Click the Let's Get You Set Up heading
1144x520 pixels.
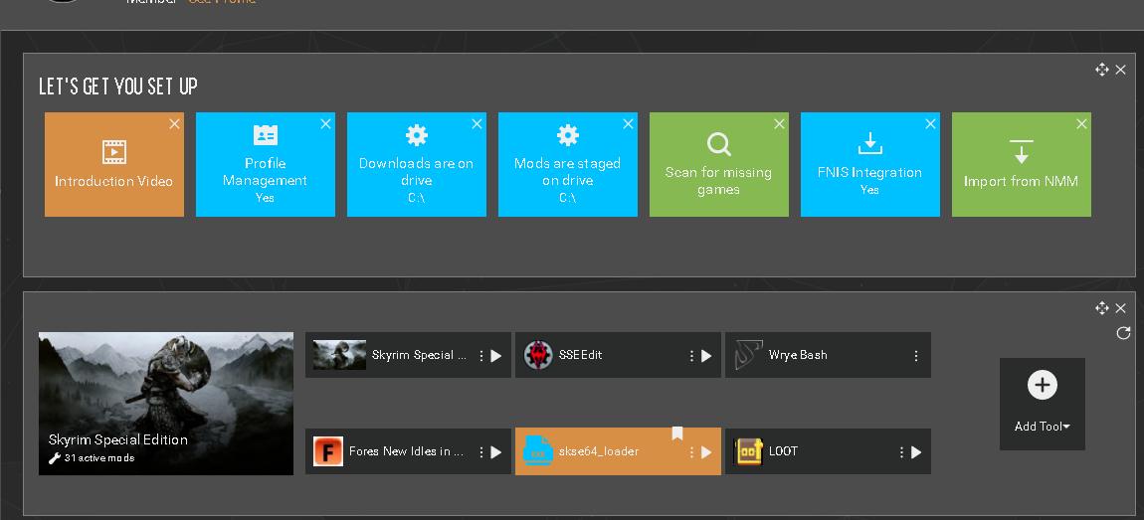118,87
